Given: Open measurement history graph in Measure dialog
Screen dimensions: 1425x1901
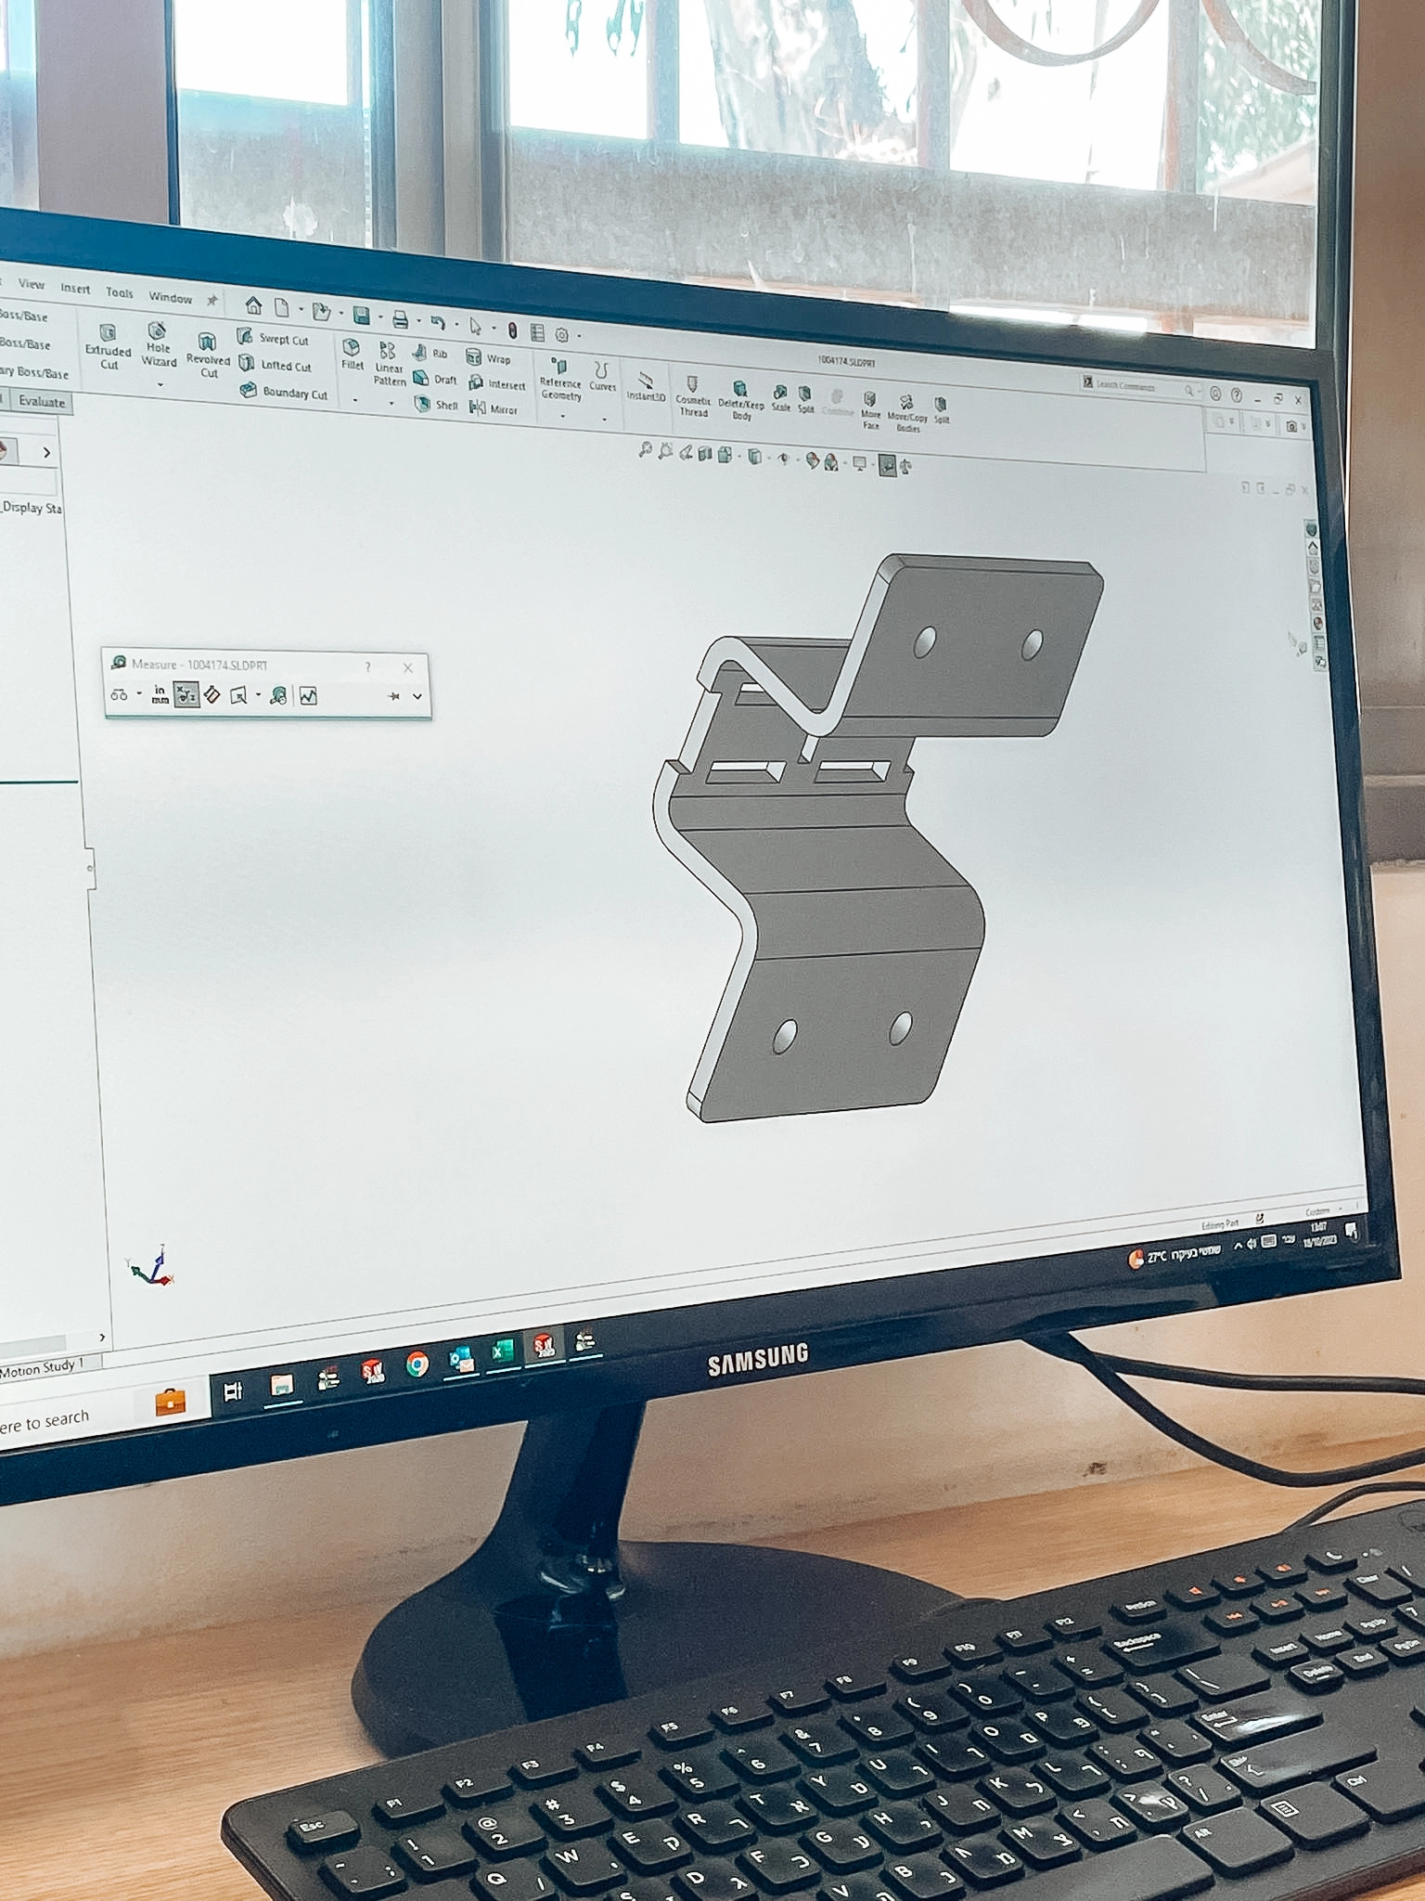Looking at the screenshot, I should pyautogui.click(x=308, y=696).
